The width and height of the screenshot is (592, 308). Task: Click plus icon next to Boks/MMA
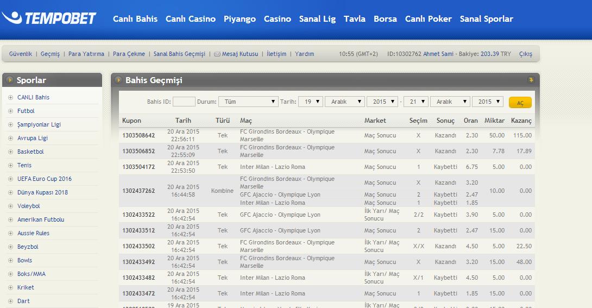coord(10,274)
